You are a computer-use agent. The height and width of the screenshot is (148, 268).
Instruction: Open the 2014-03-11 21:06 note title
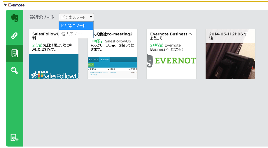click(228, 36)
